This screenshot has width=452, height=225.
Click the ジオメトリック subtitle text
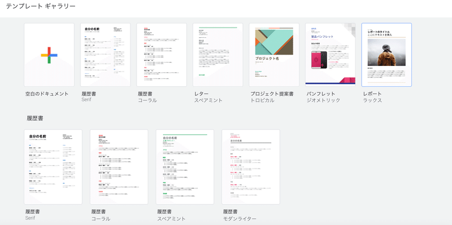(323, 100)
